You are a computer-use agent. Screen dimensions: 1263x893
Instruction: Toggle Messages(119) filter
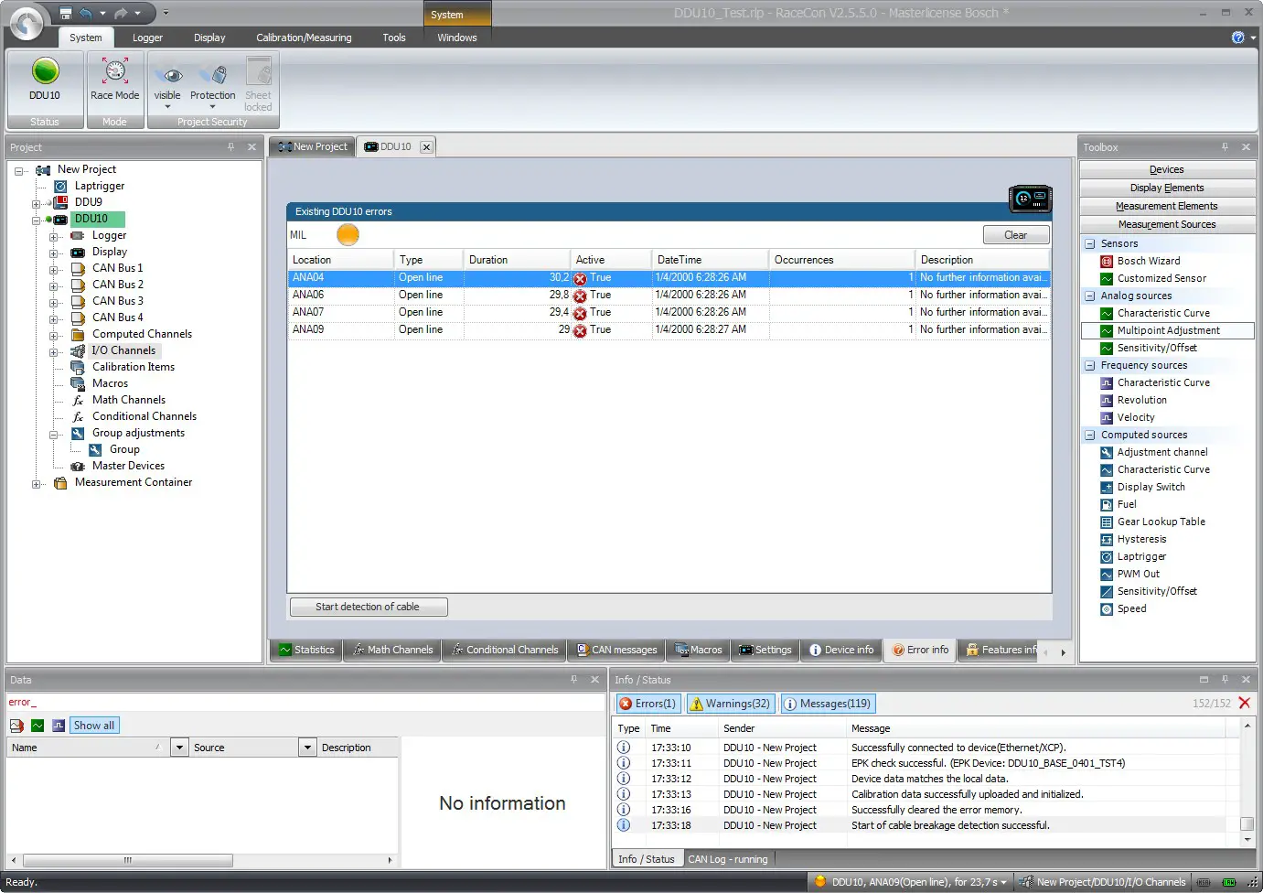[829, 704]
